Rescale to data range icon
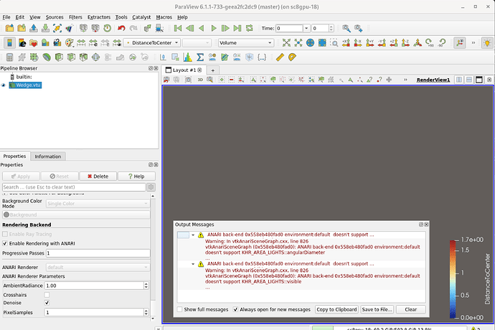This screenshot has width=495, height=330. [x=81, y=42]
